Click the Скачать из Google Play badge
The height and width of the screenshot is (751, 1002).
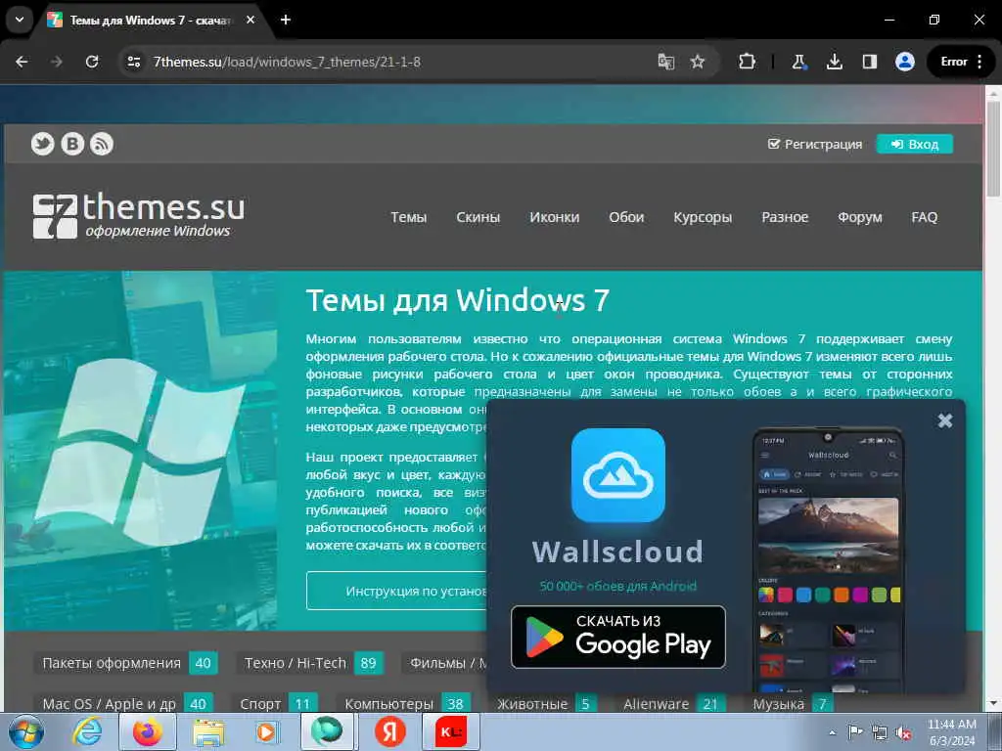618,637
